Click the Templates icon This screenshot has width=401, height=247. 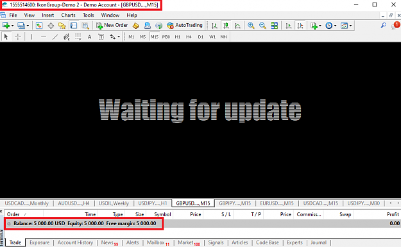point(345,25)
